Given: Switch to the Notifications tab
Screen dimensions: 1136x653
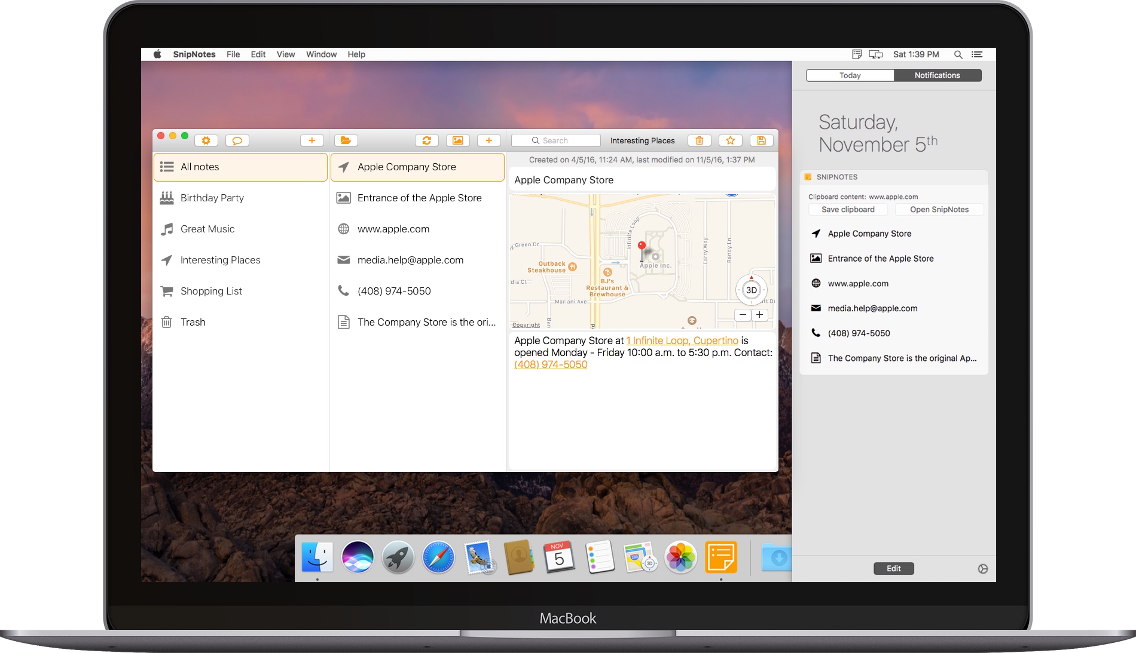Looking at the screenshot, I should point(937,75).
